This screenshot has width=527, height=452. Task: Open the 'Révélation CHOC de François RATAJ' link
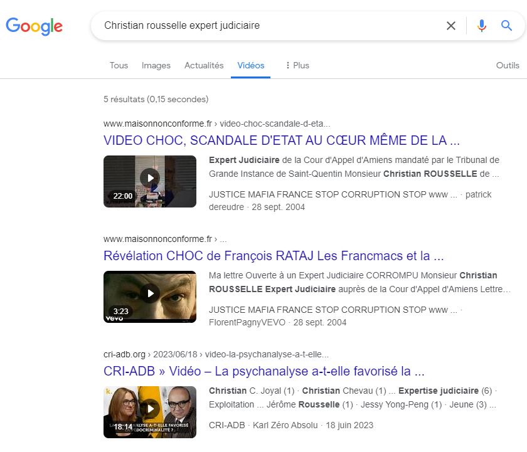(274, 256)
